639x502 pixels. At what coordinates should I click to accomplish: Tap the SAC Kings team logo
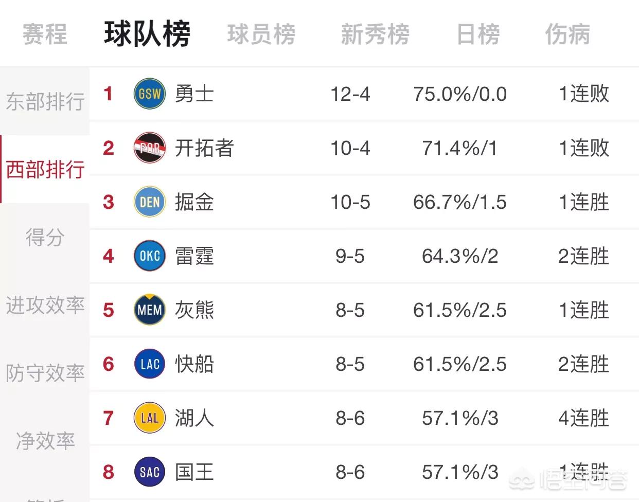click(x=150, y=472)
